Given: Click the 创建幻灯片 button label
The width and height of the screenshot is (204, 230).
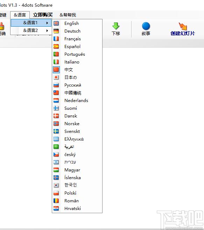Looking at the screenshot, I should click(183, 33).
